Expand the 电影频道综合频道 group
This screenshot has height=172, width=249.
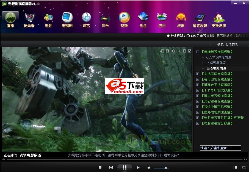tap(198, 123)
